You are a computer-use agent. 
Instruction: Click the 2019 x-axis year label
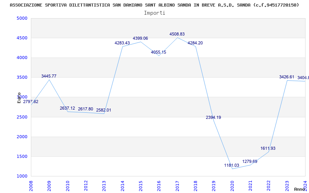pyautogui.click(x=214, y=186)
